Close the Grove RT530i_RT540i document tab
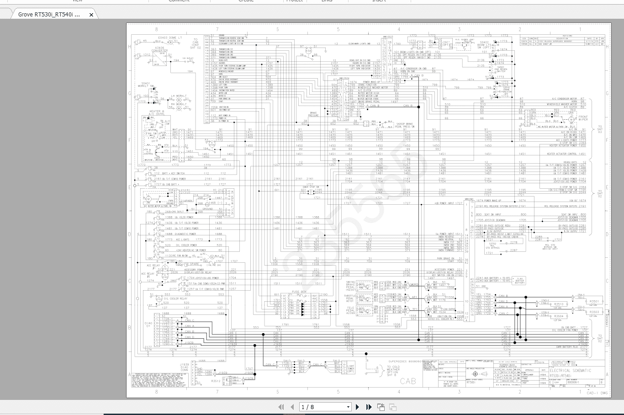 (91, 14)
